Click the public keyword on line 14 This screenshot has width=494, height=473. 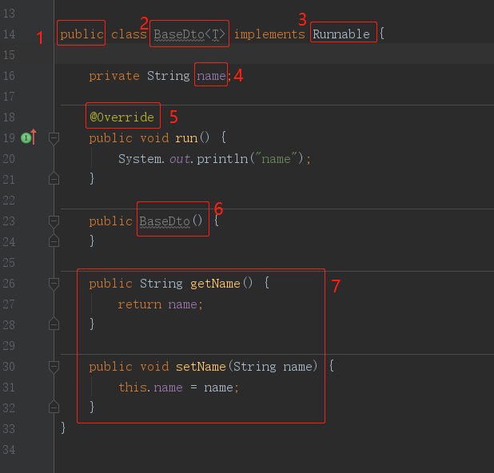click(x=82, y=34)
